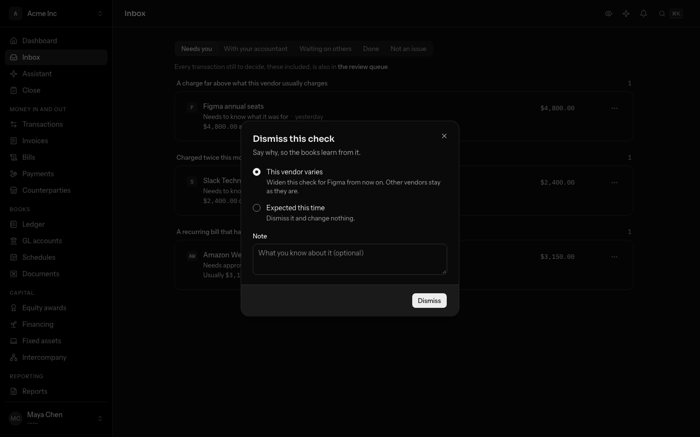This screenshot has width=700, height=437.
Task: Open Schedules in the sidebar
Action: pyautogui.click(x=56, y=257)
